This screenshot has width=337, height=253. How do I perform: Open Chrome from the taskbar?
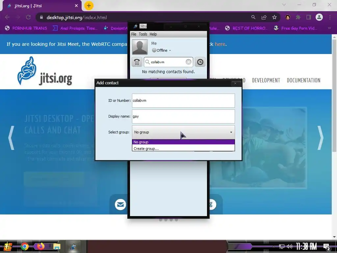pyautogui.click(x=25, y=246)
